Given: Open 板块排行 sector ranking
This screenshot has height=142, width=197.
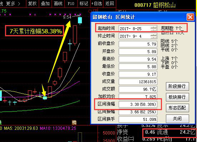Looking at the screenshot, I should [177, 97].
